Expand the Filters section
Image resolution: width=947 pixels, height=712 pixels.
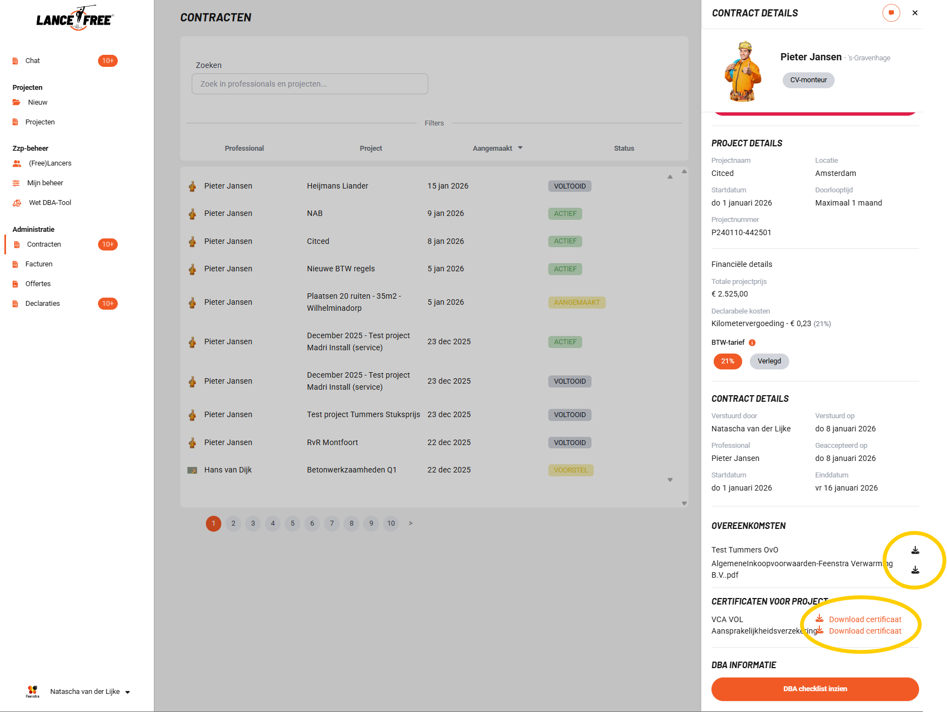[434, 123]
